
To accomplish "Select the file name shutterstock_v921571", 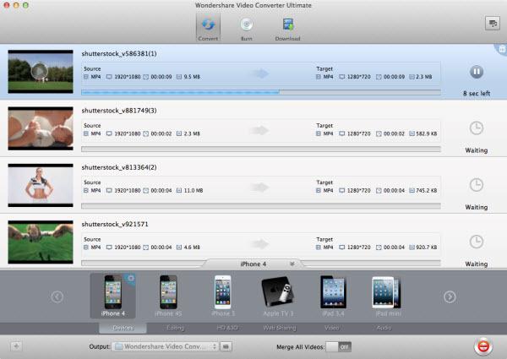I will (x=115, y=224).
